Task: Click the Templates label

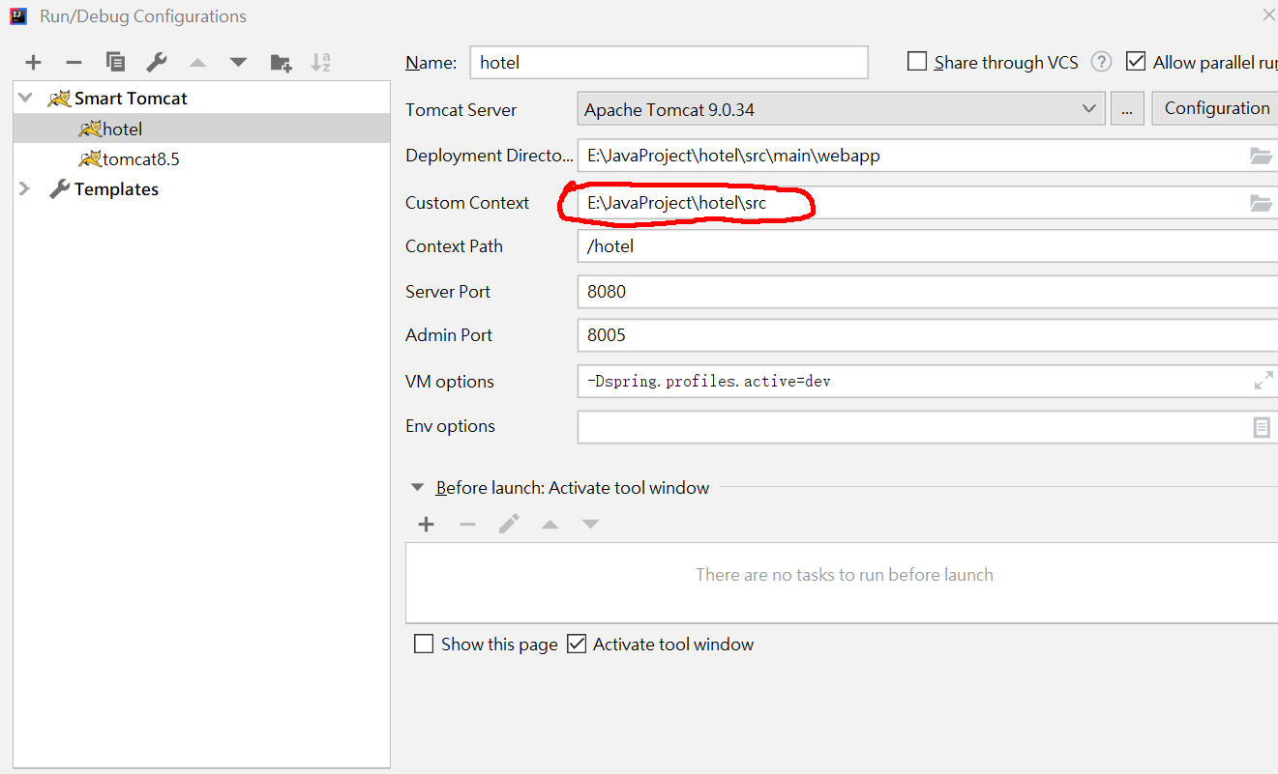Action: tap(116, 189)
